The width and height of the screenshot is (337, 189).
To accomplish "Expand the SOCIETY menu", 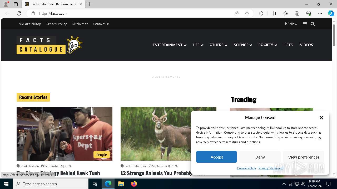I will pyautogui.click(x=267, y=45).
